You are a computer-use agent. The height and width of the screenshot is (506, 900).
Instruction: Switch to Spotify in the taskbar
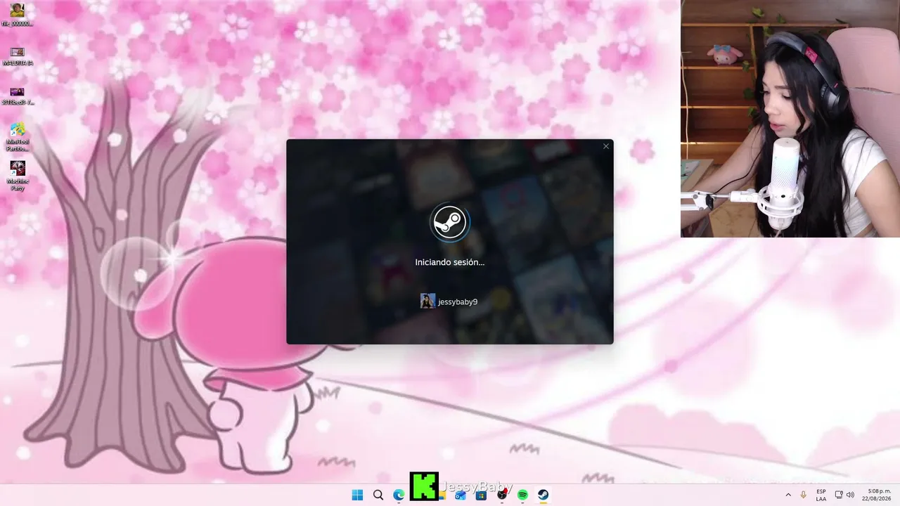tap(522, 495)
